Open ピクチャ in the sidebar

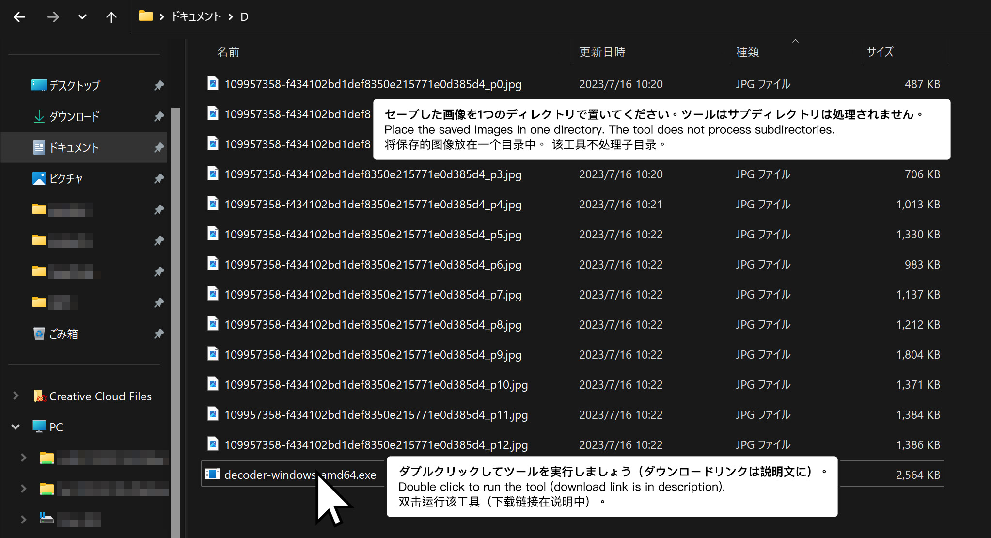(x=66, y=178)
